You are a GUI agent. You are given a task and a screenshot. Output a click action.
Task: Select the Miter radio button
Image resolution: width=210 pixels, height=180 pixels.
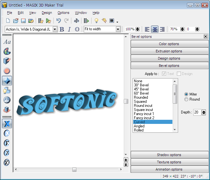pyautogui.click(x=186, y=94)
